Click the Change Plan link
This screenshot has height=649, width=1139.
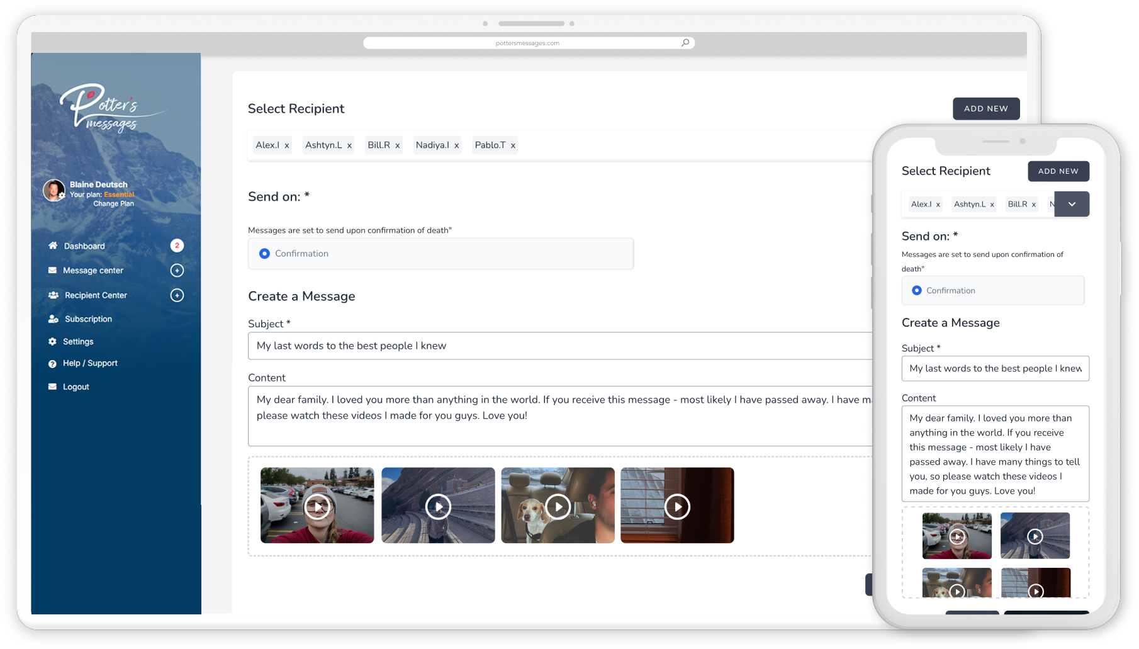[113, 203]
